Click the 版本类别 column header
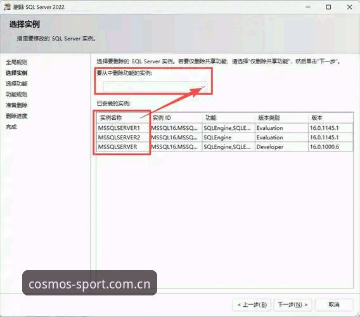This screenshot has height=317, width=360. point(281,118)
